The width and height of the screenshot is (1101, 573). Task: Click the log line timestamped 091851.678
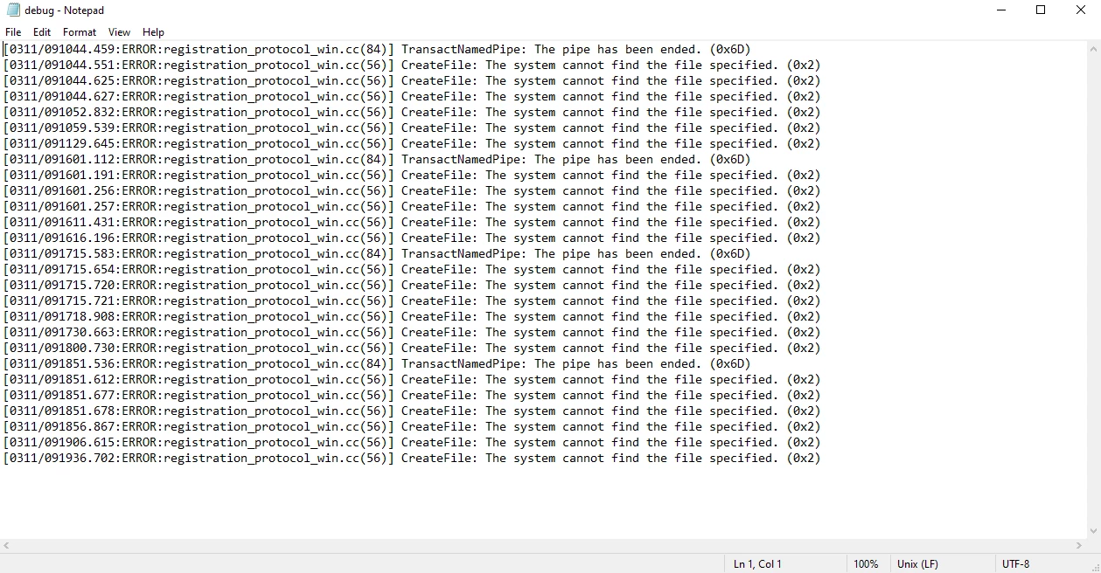(412, 411)
